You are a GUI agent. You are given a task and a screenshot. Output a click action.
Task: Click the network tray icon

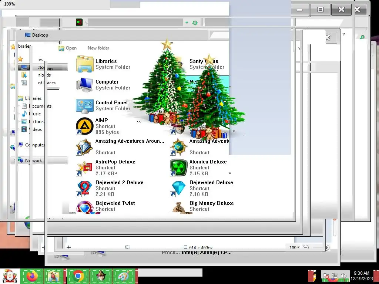click(335, 275)
